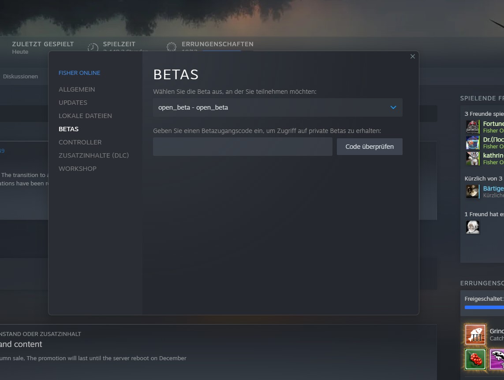The height and width of the screenshot is (380, 504).
Task: Open the red berries achievement icon
Action: point(475,359)
